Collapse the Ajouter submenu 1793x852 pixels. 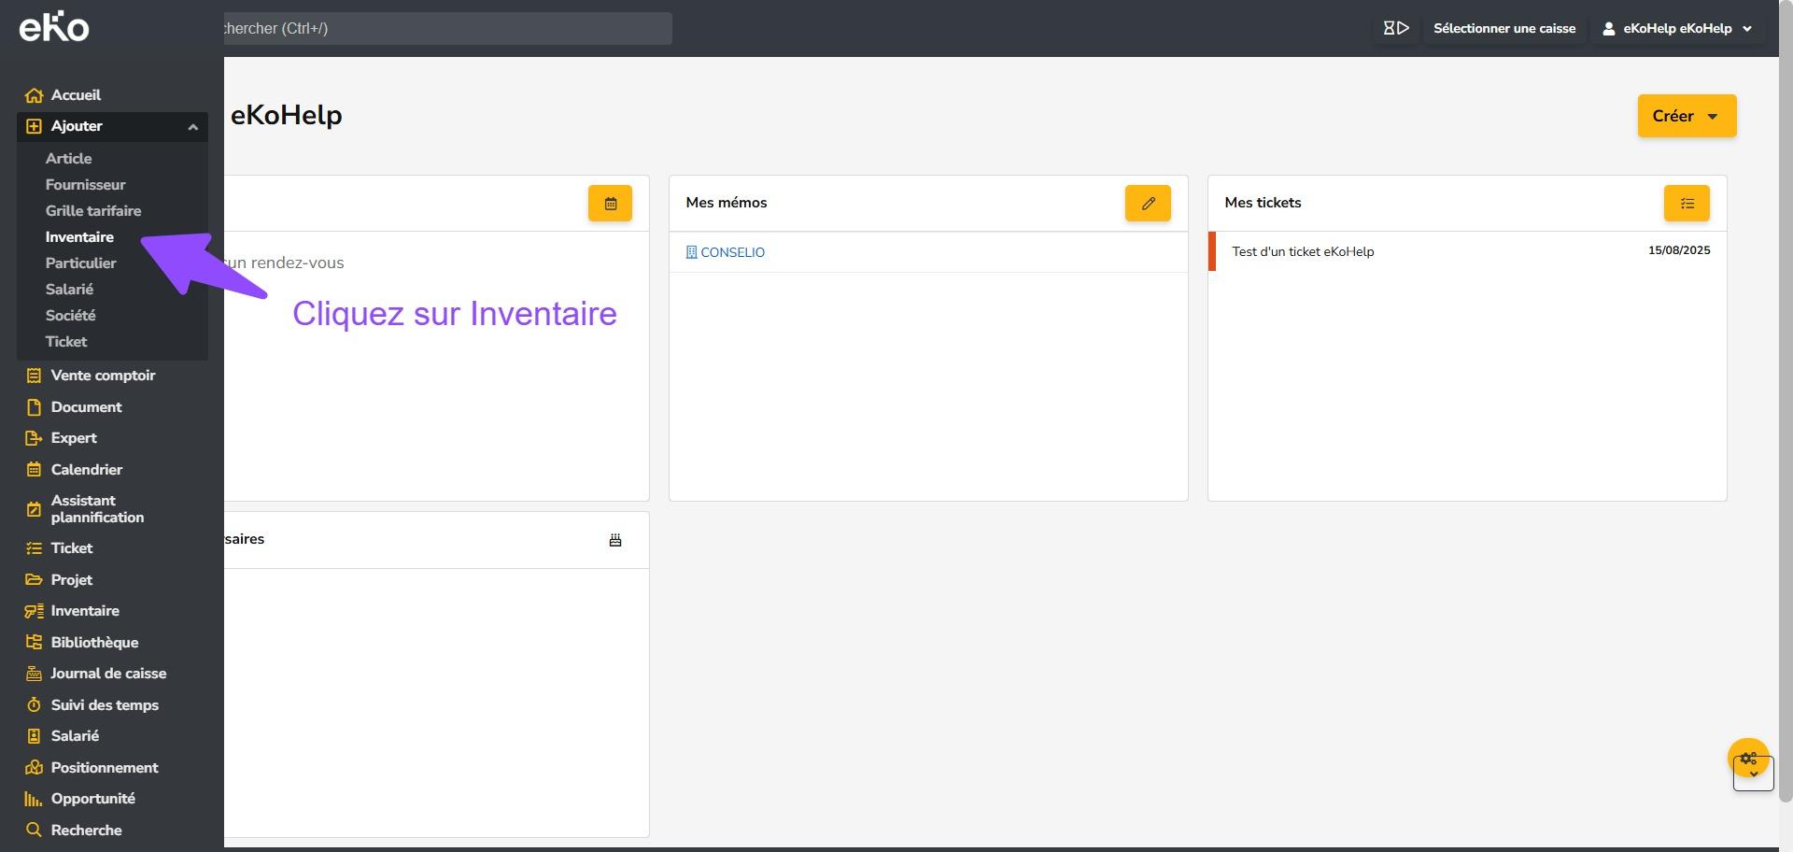192,127
